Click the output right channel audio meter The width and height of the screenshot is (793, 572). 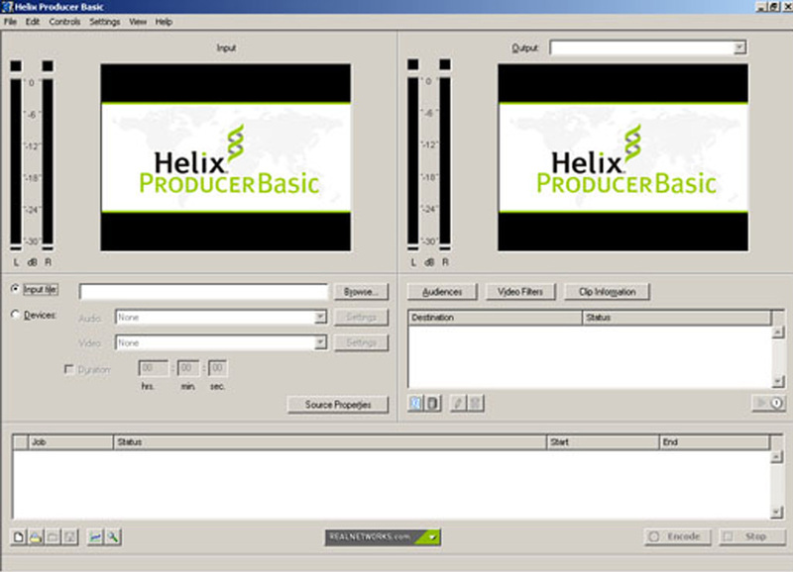pos(445,154)
